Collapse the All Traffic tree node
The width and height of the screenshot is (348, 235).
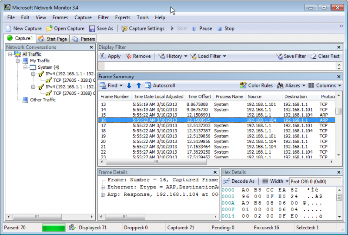[10, 54]
